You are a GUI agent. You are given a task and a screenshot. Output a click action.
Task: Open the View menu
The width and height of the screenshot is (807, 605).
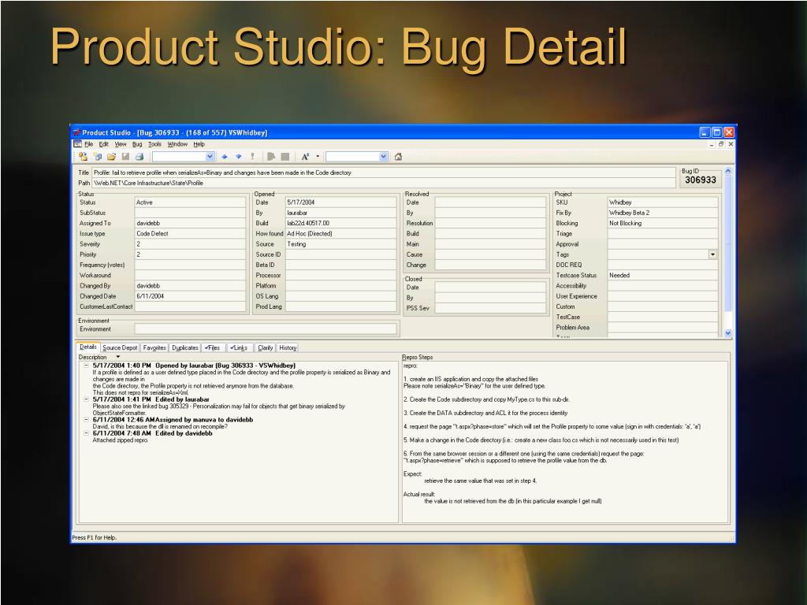click(x=121, y=144)
